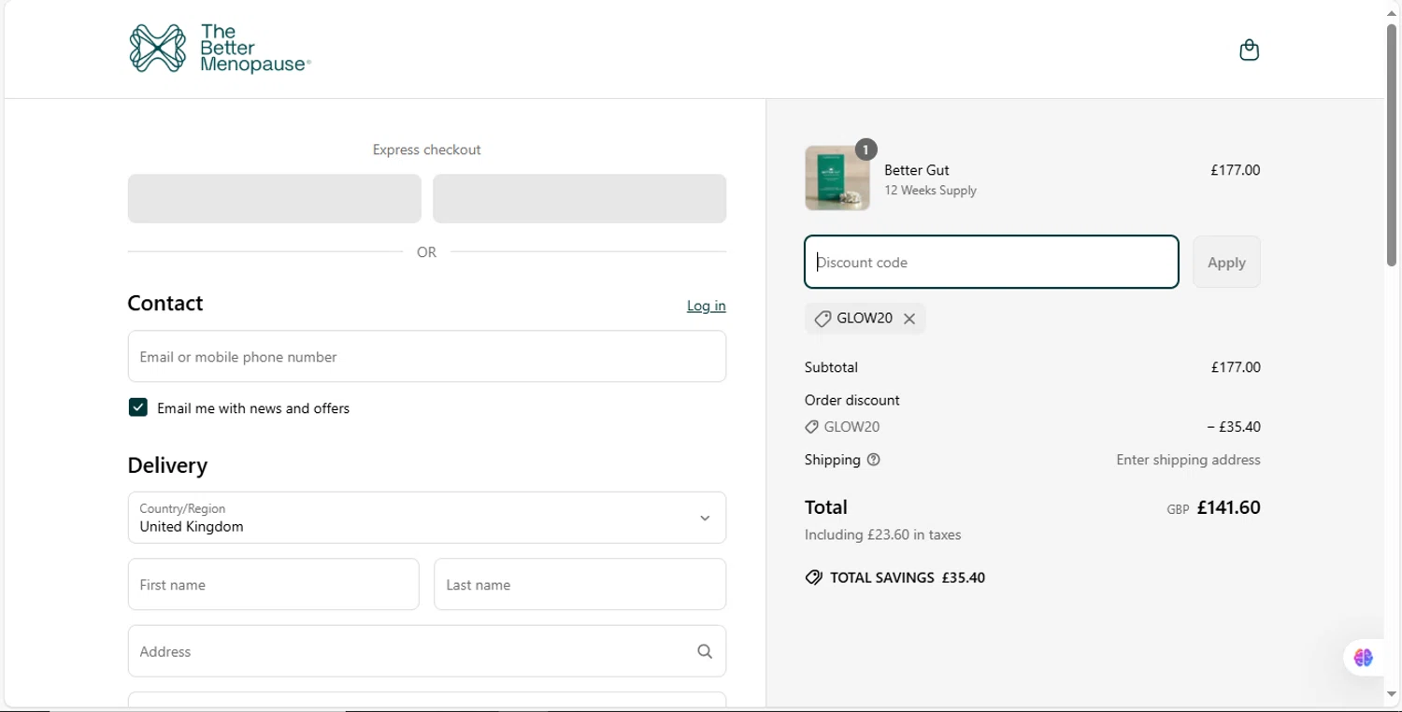Remove the GLOW20 discount code tag

pos(909,319)
